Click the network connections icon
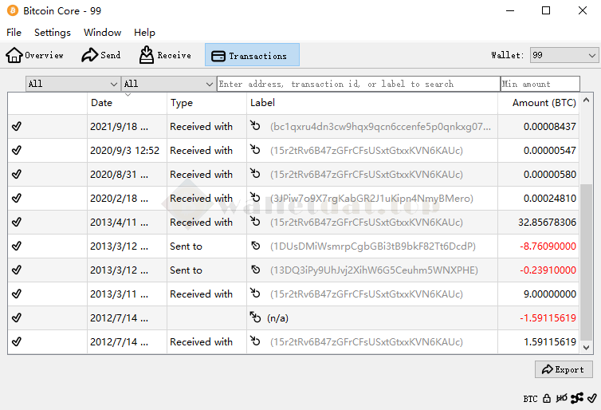601x410 pixels. [x=577, y=398]
